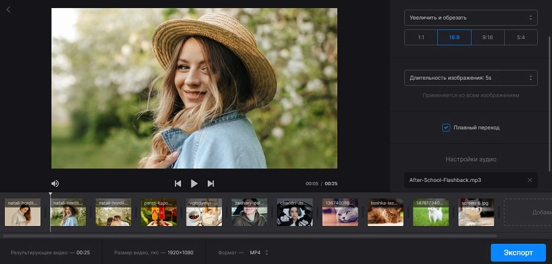
Task: Remove After-School-Flashback.mp3 audio track
Action: click(x=530, y=180)
